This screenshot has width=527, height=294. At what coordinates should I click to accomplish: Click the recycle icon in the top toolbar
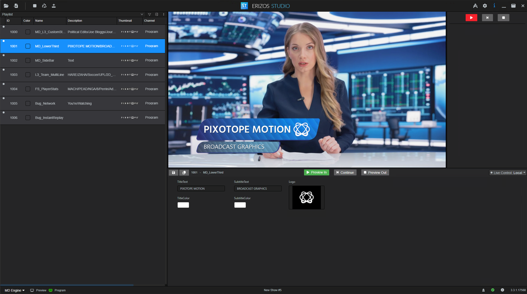click(43, 6)
